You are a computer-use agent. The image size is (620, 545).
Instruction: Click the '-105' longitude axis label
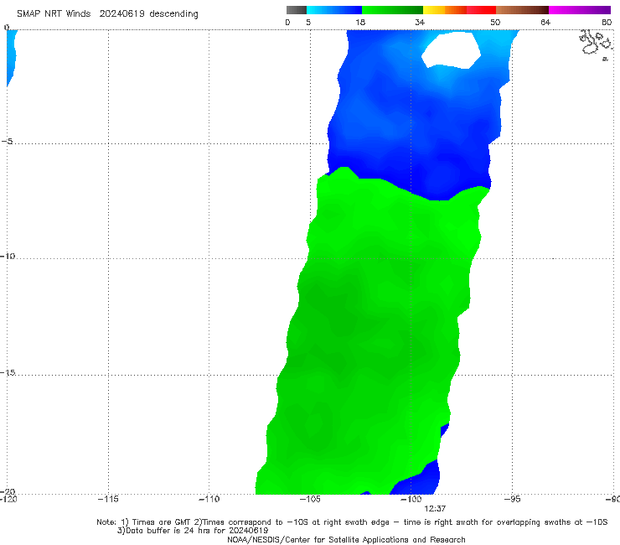pyautogui.click(x=310, y=499)
